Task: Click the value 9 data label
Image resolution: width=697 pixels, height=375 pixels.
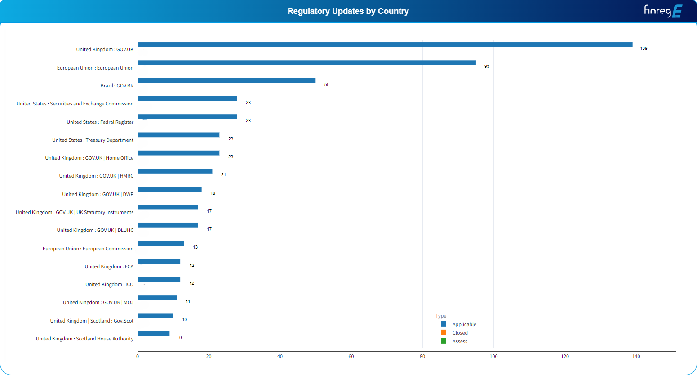Action: 181,337
